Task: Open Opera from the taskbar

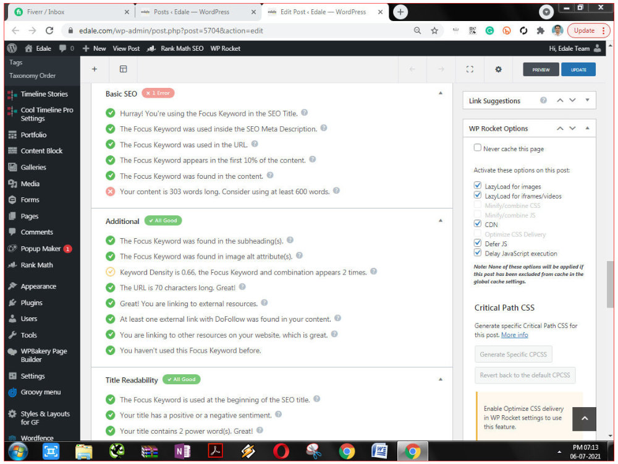Action: click(281, 452)
